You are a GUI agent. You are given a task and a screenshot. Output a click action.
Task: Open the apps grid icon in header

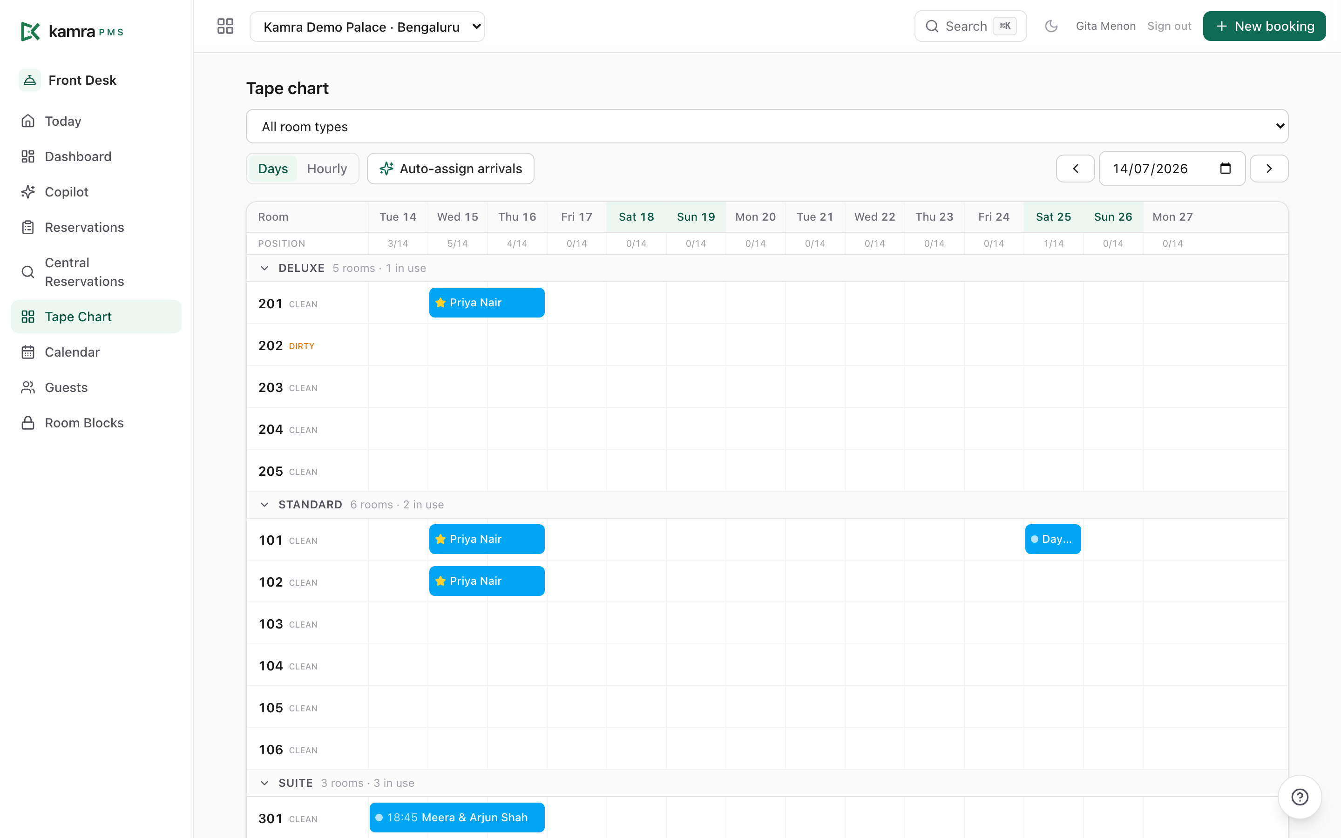point(225,26)
